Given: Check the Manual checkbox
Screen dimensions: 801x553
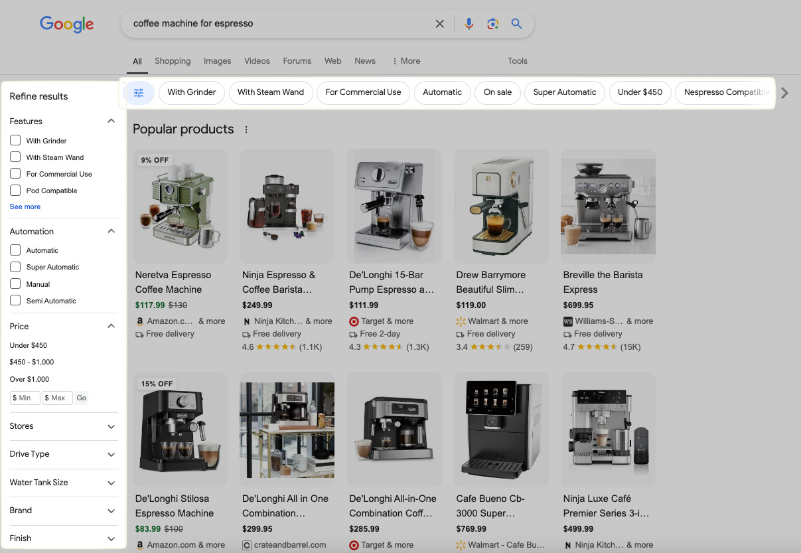Looking at the screenshot, I should pyautogui.click(x=15, y=283).
